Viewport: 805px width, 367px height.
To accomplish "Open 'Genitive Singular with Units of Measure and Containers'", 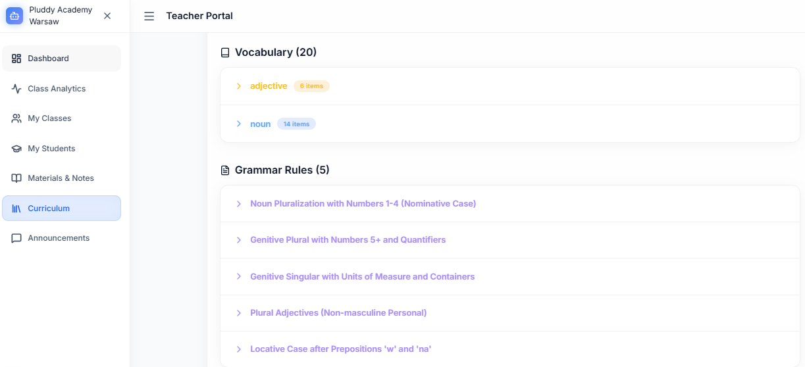I will [363, 277].
